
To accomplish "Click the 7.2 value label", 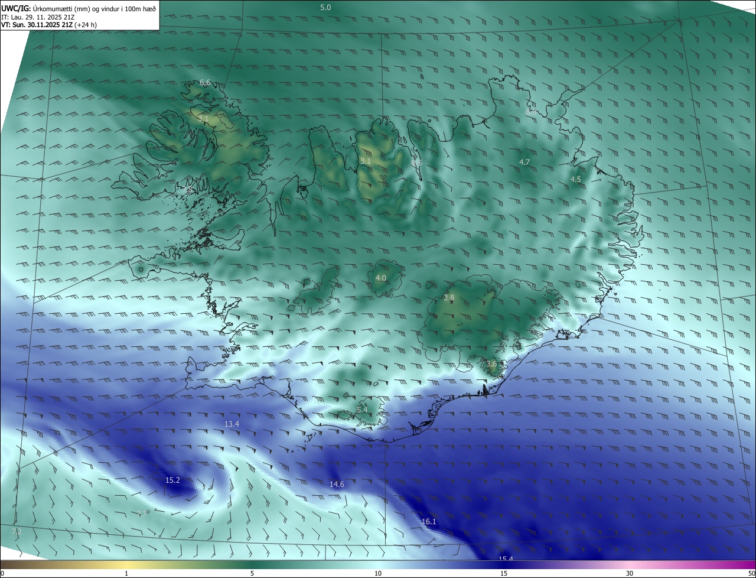I will tap(17, 532).
